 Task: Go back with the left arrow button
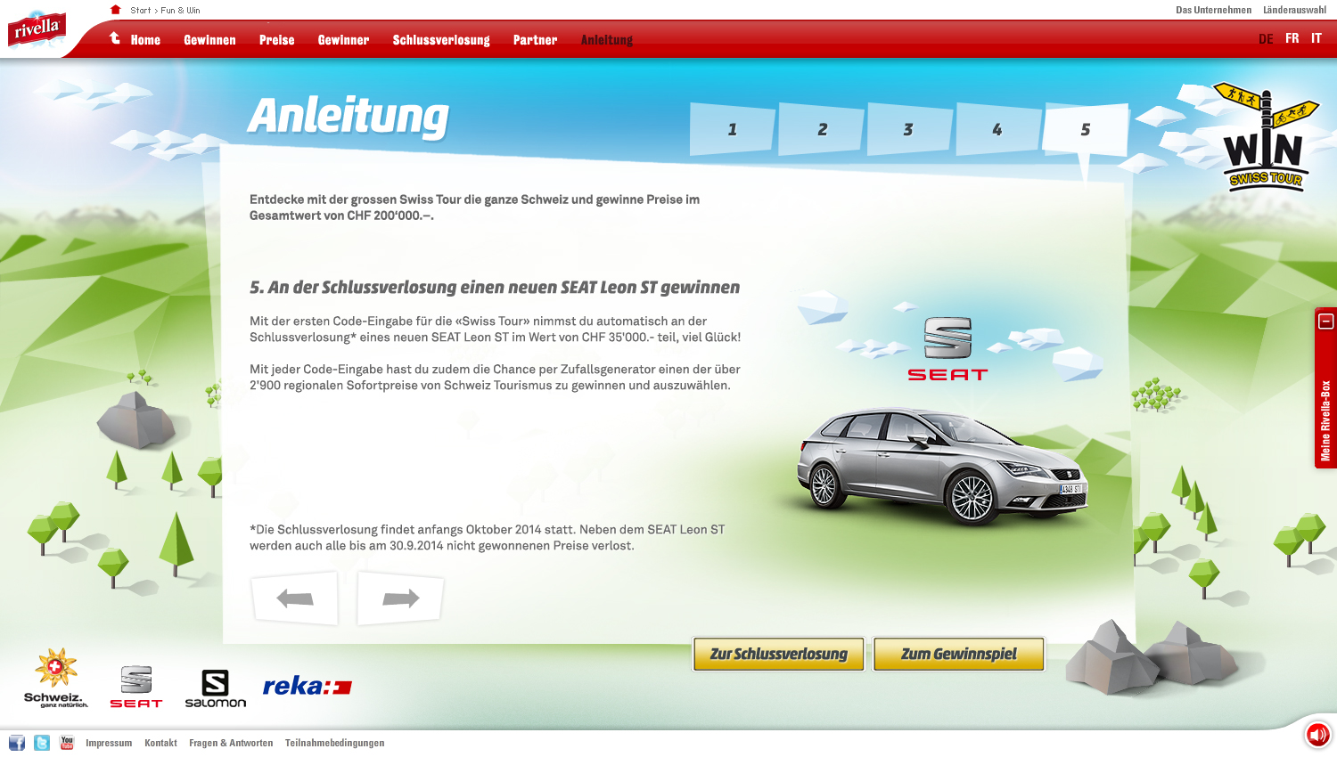(295, 598)
